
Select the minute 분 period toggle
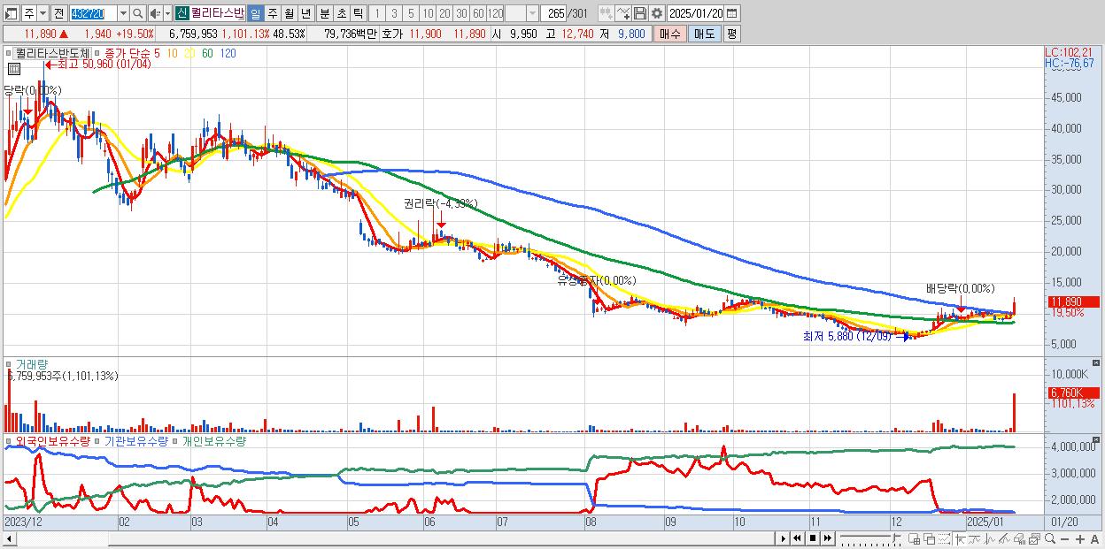[324, 13]
